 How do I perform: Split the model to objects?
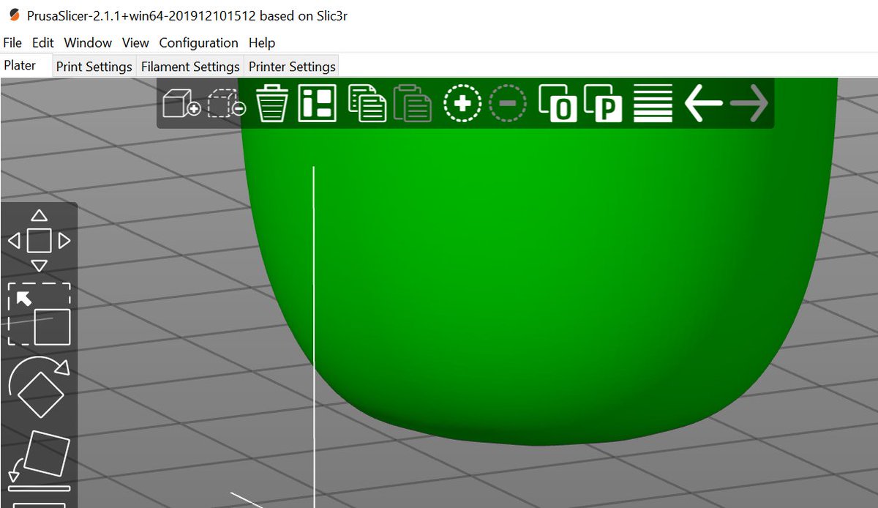click(x=560, y=103)
